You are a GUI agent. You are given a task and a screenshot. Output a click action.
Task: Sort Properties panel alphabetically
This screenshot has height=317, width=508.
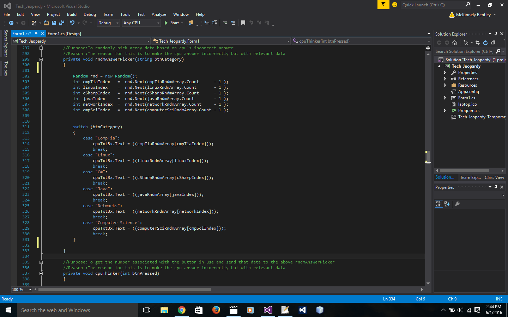tap(447, 204)
